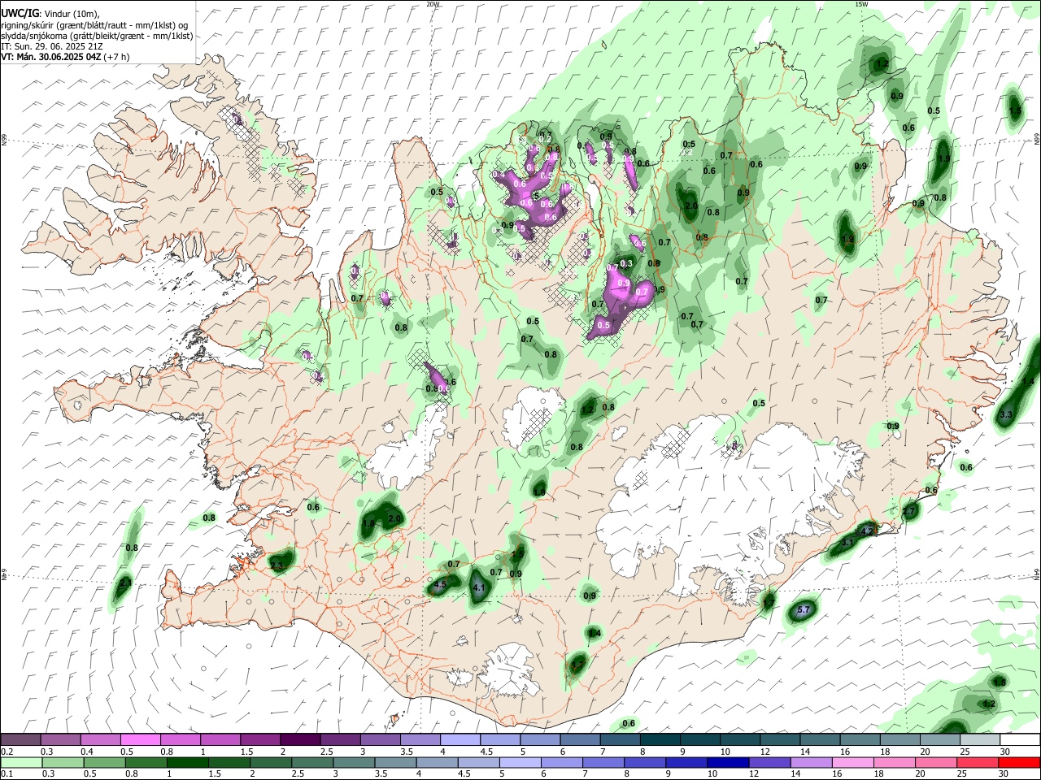Click the '0.2' label in the snow legend
Image resolution: width=1041 pixels, height=780 pixels.
pos(7,752)
